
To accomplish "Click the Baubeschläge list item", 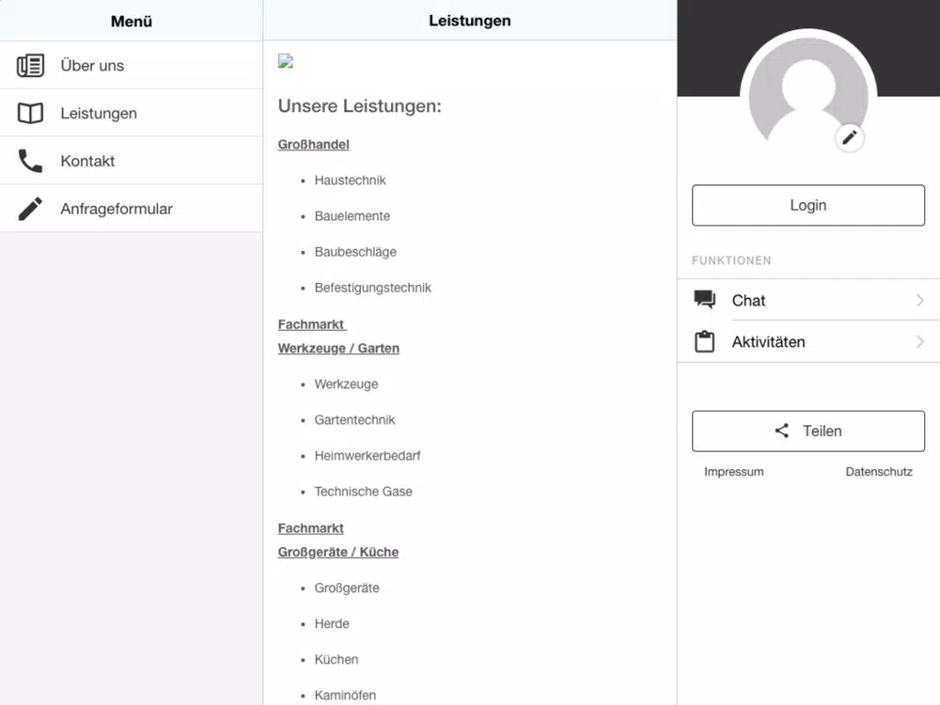I will (355, 252).
